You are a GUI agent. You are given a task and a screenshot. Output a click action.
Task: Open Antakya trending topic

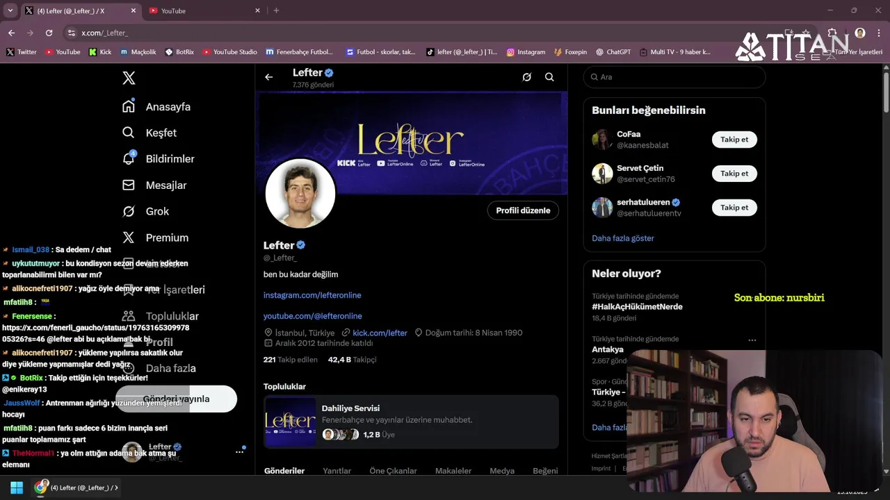pos(608,349)
